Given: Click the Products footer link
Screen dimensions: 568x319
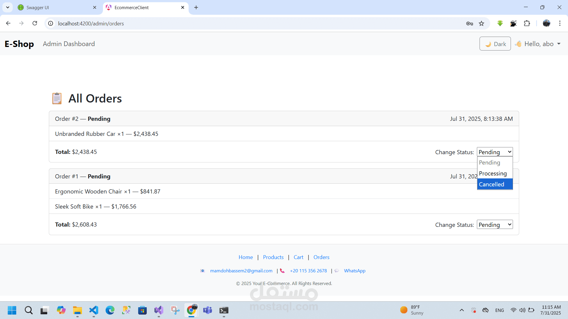Looking at the screenshot, I should (x=273, y=257).
